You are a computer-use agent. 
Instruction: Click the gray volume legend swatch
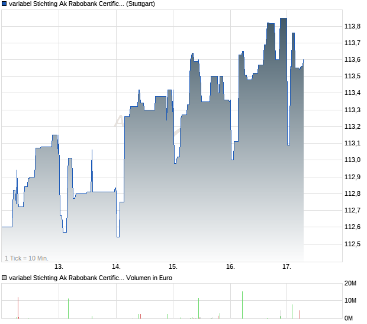(x=5, y=278)
